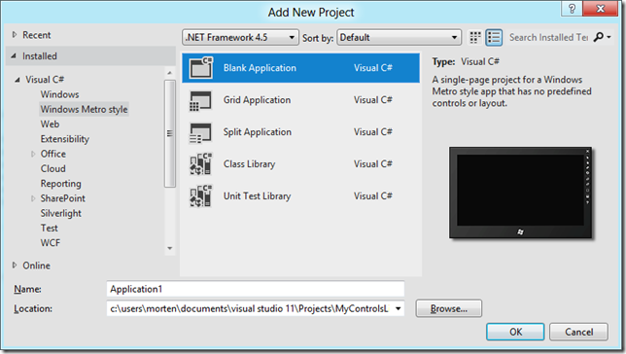Click the Browse... button
626x354 pixels.
pos(449,308)
